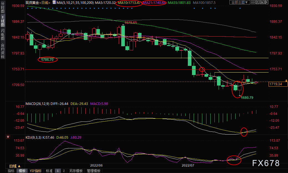Click the small red icon left of KDJ panel

8,137
